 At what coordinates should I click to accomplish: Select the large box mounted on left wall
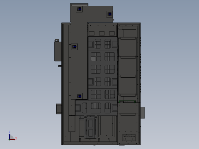pyautogui.click(x=58, y=51)
